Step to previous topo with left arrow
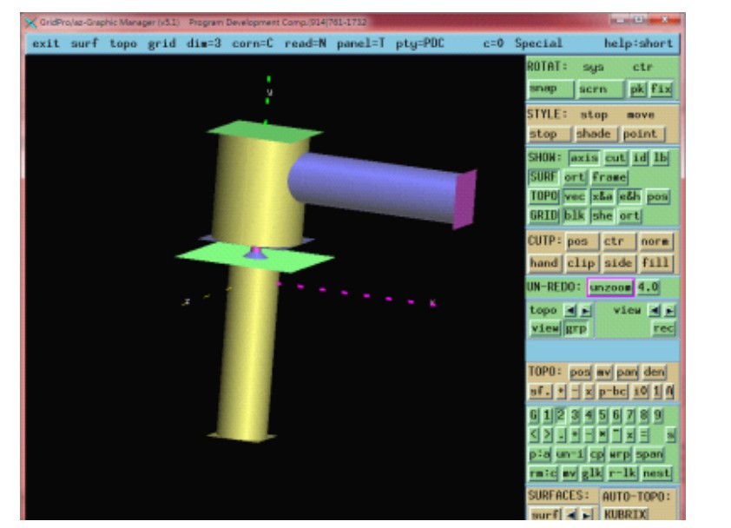731x528 pixels. [570, 310]
